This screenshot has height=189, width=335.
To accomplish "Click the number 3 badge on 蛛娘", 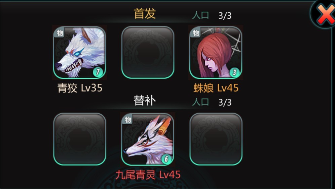I will (x=234, y=72).
